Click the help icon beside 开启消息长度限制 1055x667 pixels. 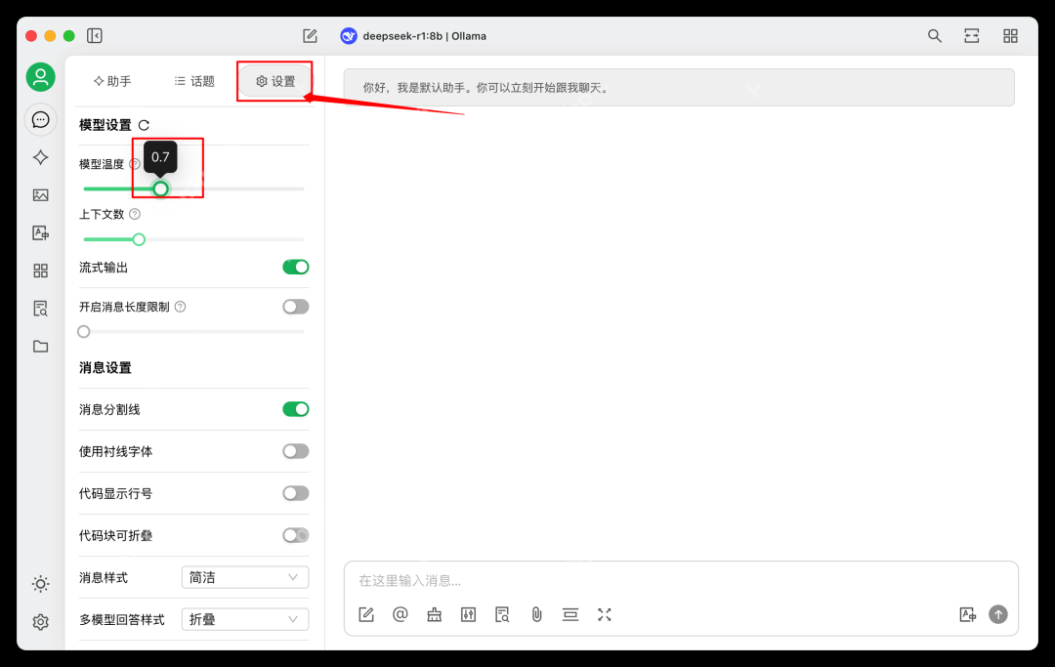pyautogui.click(x=181, y=307)
